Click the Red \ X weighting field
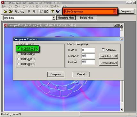The image size is (137, 117). click(88, 50)
